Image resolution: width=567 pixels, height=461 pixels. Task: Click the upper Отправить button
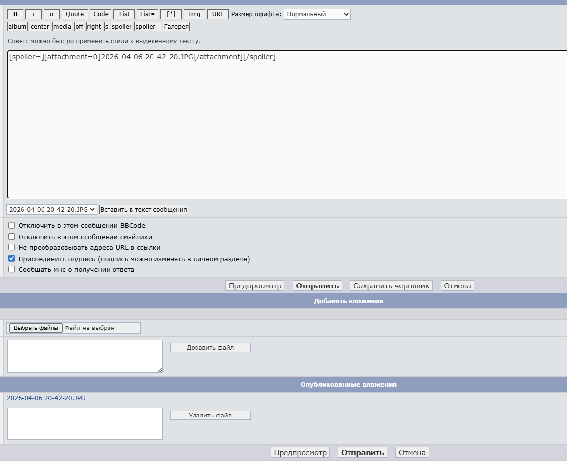[317, 285]
